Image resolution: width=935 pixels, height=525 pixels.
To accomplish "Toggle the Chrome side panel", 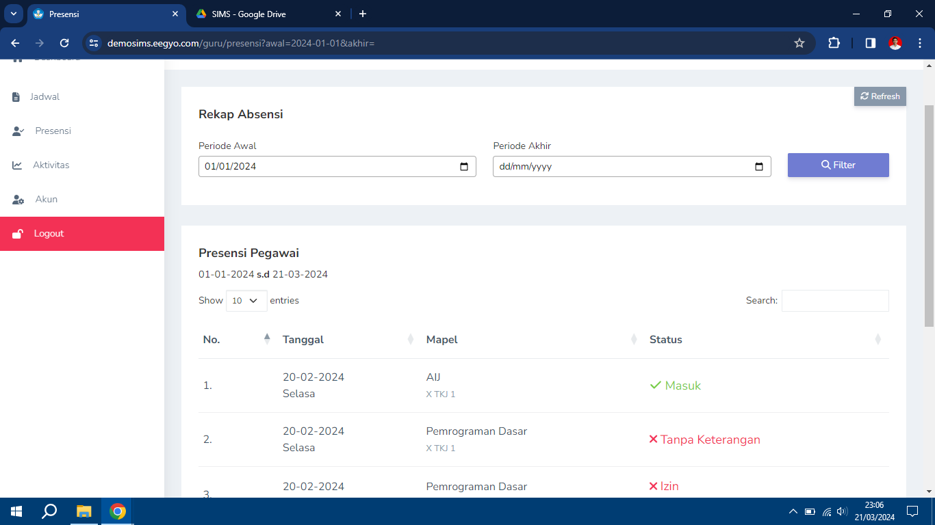I will [870, 43].
